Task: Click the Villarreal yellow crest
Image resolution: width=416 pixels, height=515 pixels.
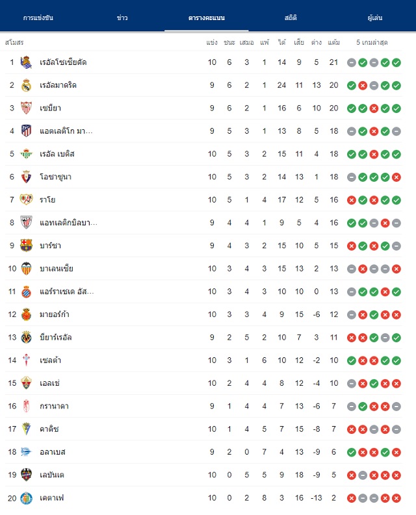Action: (26, 337)
